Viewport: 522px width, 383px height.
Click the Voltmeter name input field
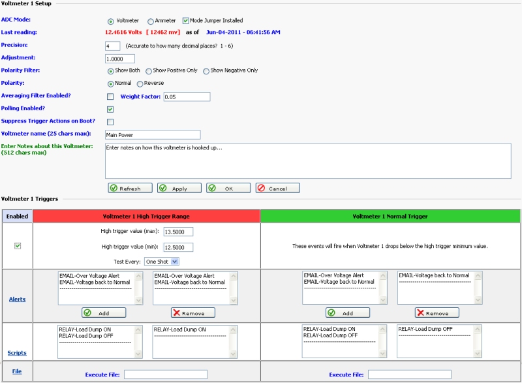pyautogui.click(x=152, y=134)
